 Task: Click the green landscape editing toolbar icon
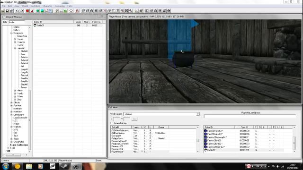pyautogui.click(x=38, y=11)
